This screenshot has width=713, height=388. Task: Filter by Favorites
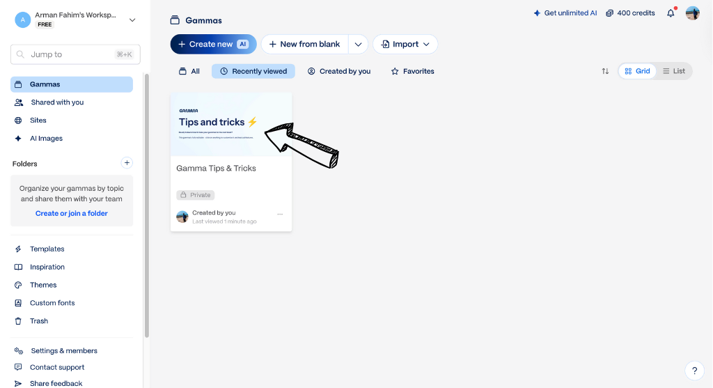[413, 72]
